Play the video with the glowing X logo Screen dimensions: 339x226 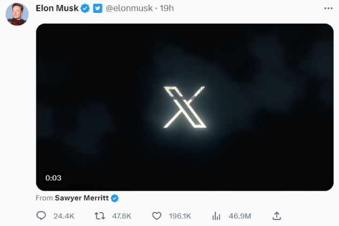[x=185, y=107]
